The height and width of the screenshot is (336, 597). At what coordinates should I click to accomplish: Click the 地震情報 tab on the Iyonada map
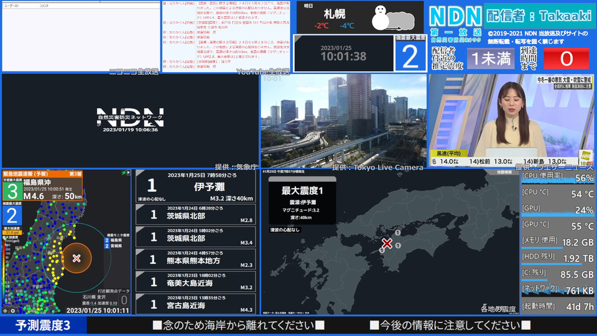(x=504, y=172)
